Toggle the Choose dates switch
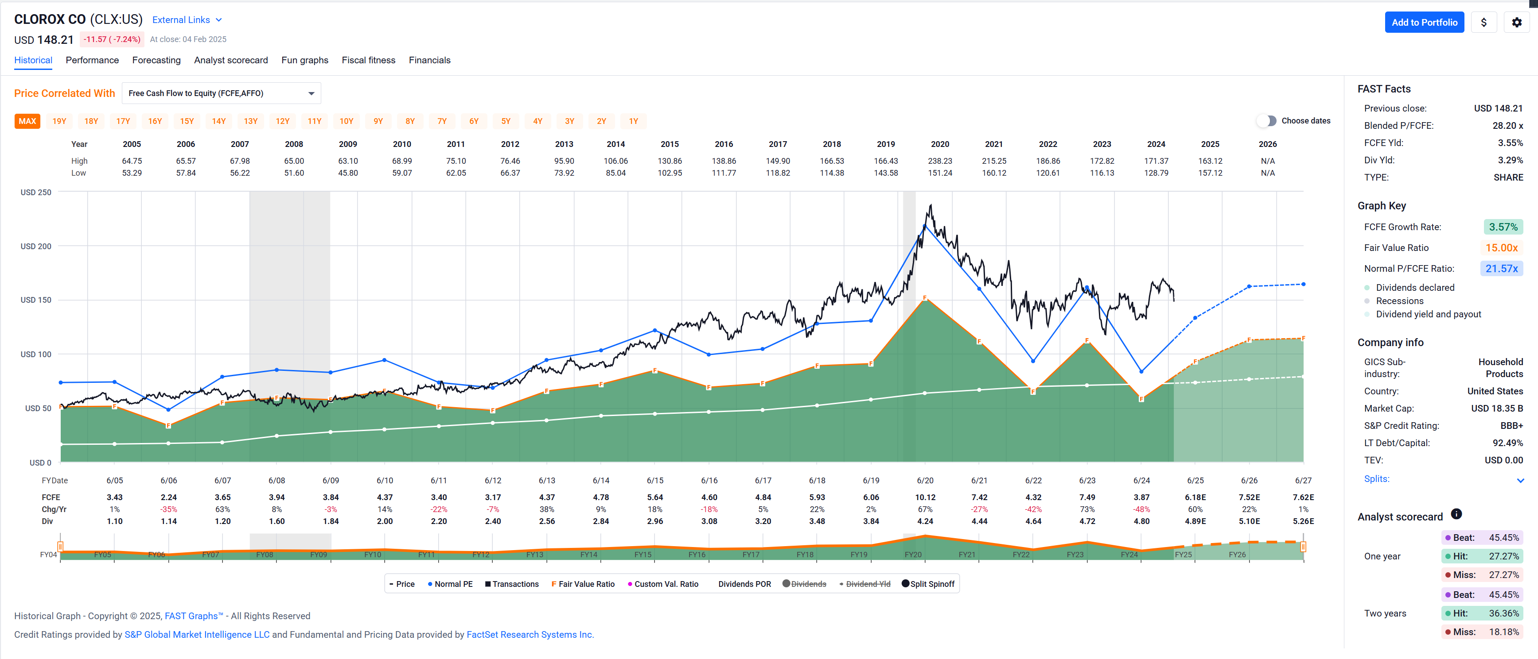1538x659 pixels. coord(1266,120)
